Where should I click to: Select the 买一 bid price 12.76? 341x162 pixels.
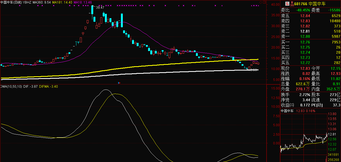click(x=305, y=42)
